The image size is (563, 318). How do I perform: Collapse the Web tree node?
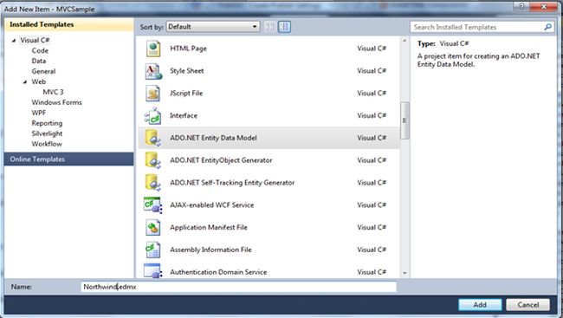pyautogui.click(x=25, y=82)
